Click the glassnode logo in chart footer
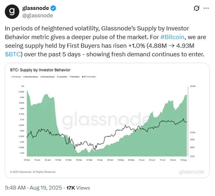Image resolution: width=215 pixels, height=196 pixels. click(x=192, y=172)
